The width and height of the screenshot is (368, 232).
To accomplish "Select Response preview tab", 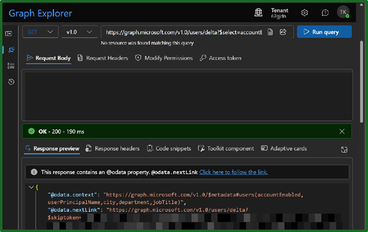I will [52, 148].
